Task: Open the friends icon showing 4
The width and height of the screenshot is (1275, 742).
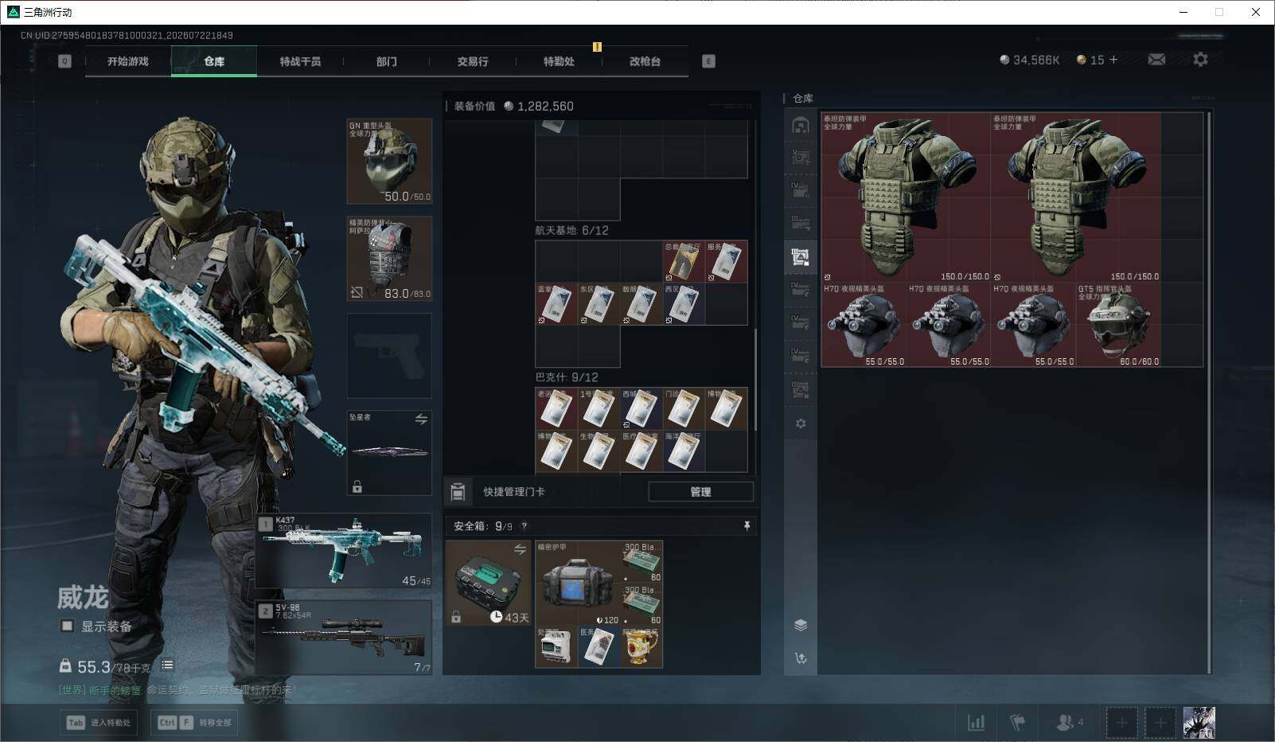Action: (1069, 722)
